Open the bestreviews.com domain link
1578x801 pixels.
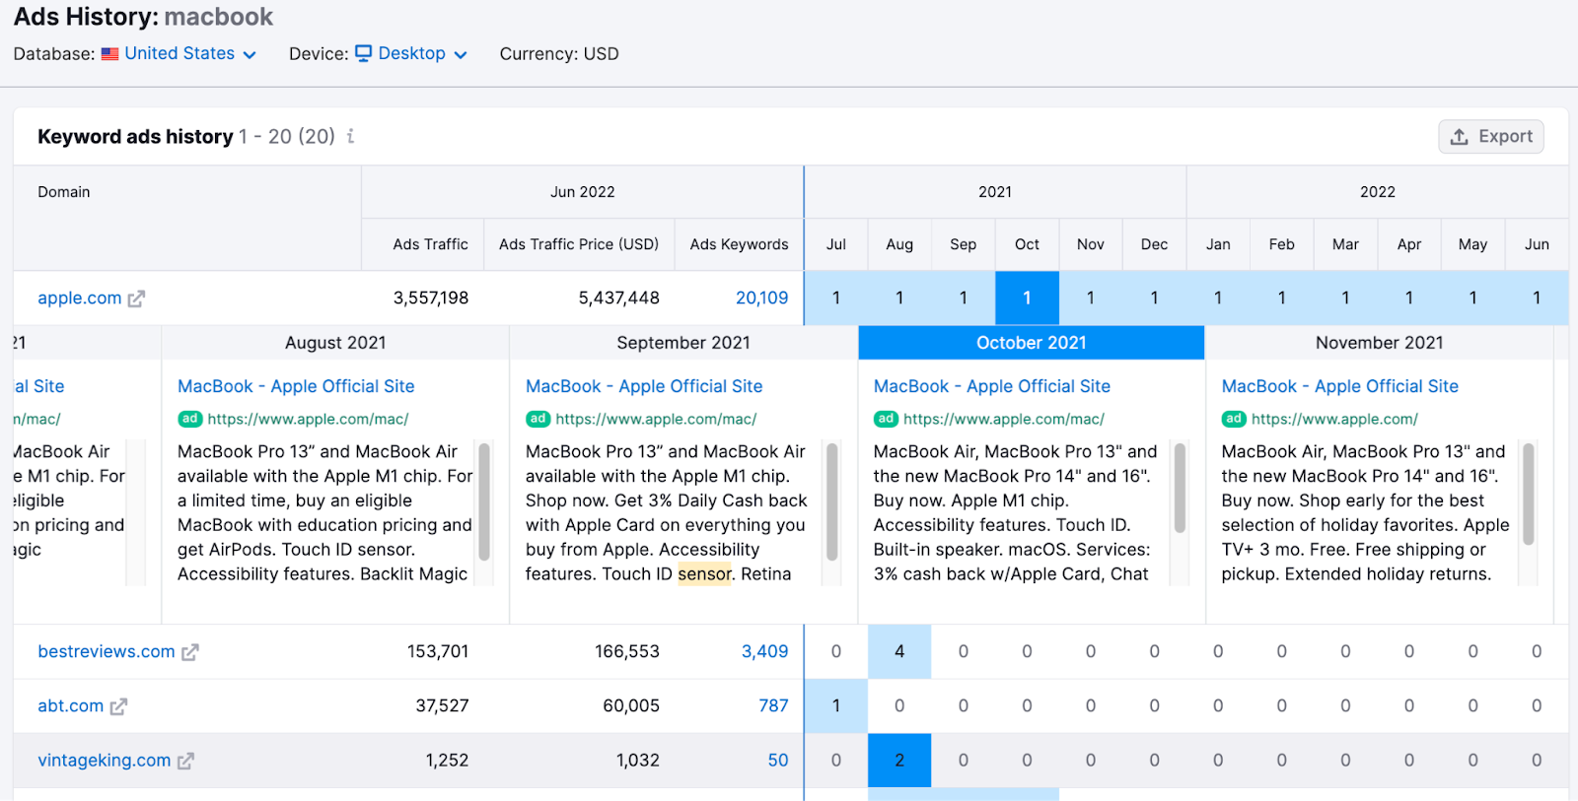[106, 652]
